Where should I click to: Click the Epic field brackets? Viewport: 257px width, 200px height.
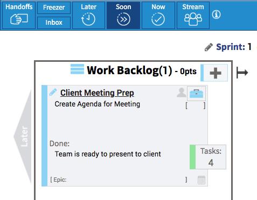click(x=119, y=180)
